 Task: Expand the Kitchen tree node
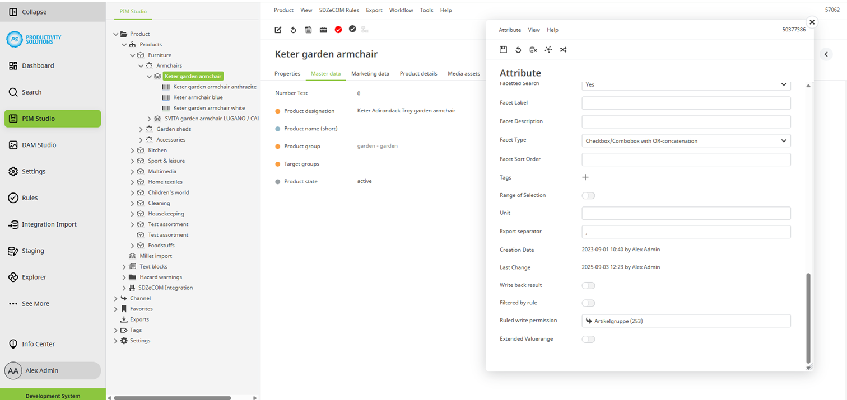pos(133,150)
